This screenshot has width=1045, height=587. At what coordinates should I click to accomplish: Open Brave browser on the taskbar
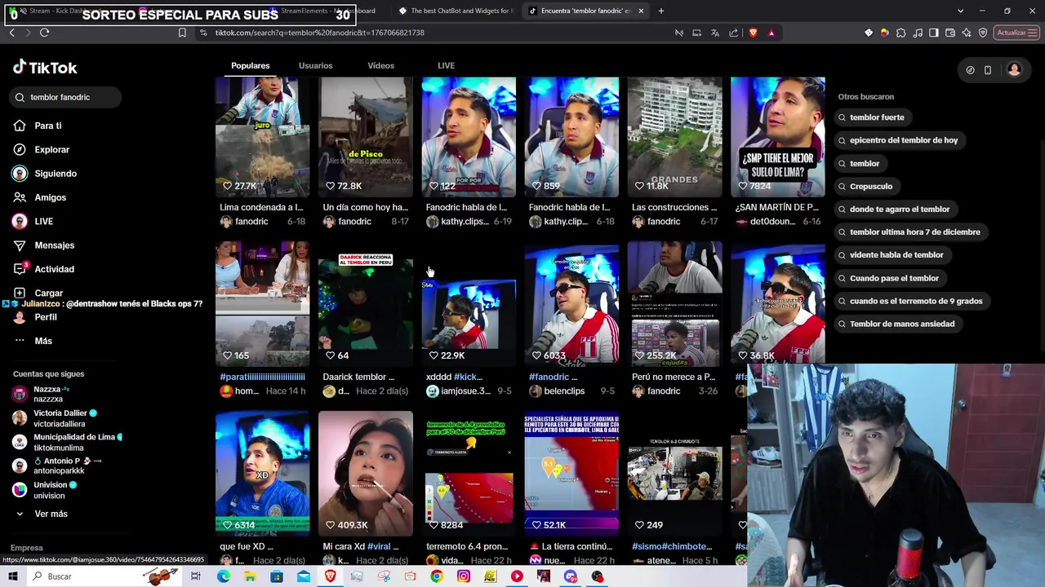coord(330,576)
